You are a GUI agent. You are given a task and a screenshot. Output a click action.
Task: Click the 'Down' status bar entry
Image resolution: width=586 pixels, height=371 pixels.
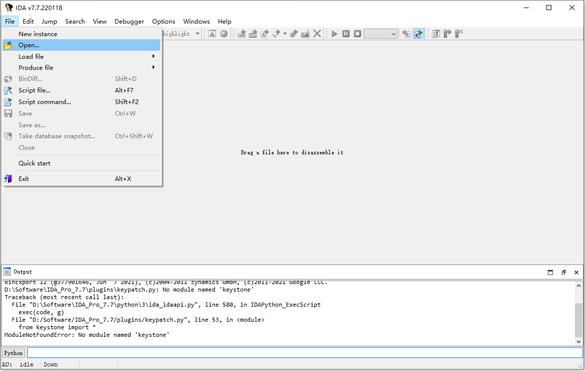[50, 364]
